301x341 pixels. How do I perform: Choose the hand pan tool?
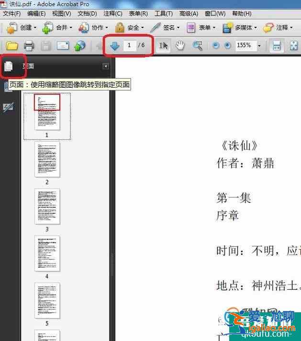tap(180, 45)
